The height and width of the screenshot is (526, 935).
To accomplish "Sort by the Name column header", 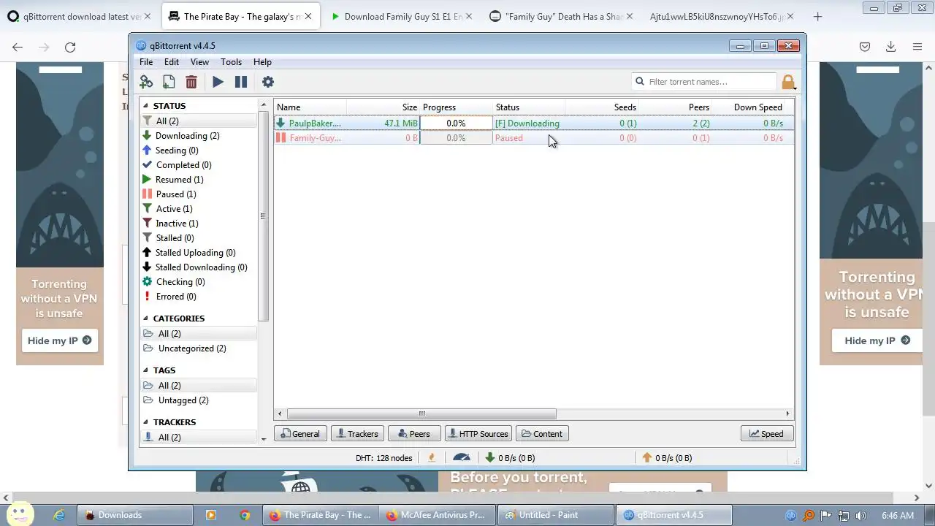I will click(310, 107).
